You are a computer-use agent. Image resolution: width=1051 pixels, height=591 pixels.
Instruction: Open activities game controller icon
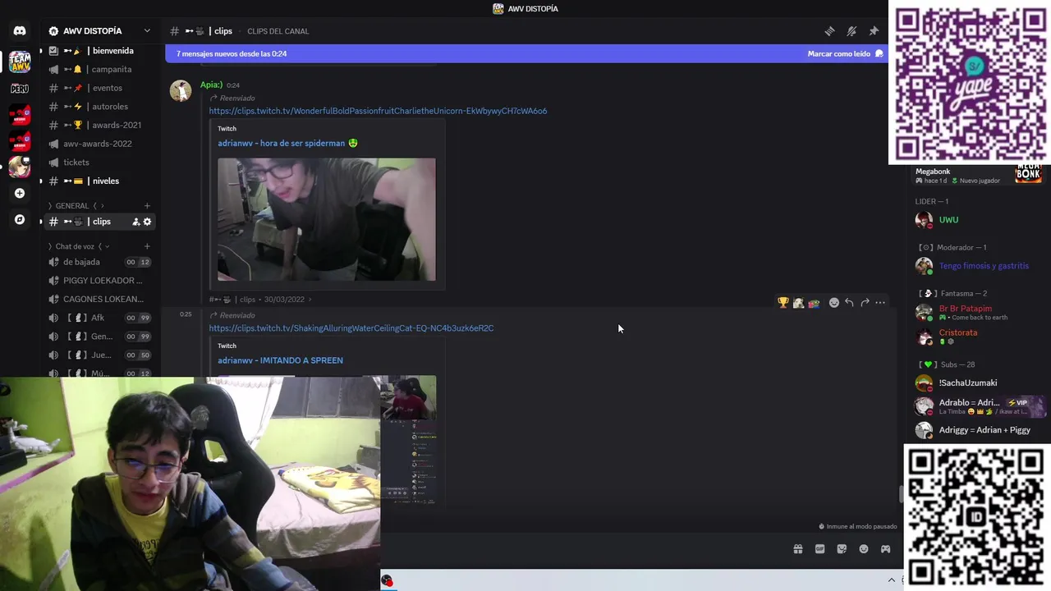pos(886,549)
